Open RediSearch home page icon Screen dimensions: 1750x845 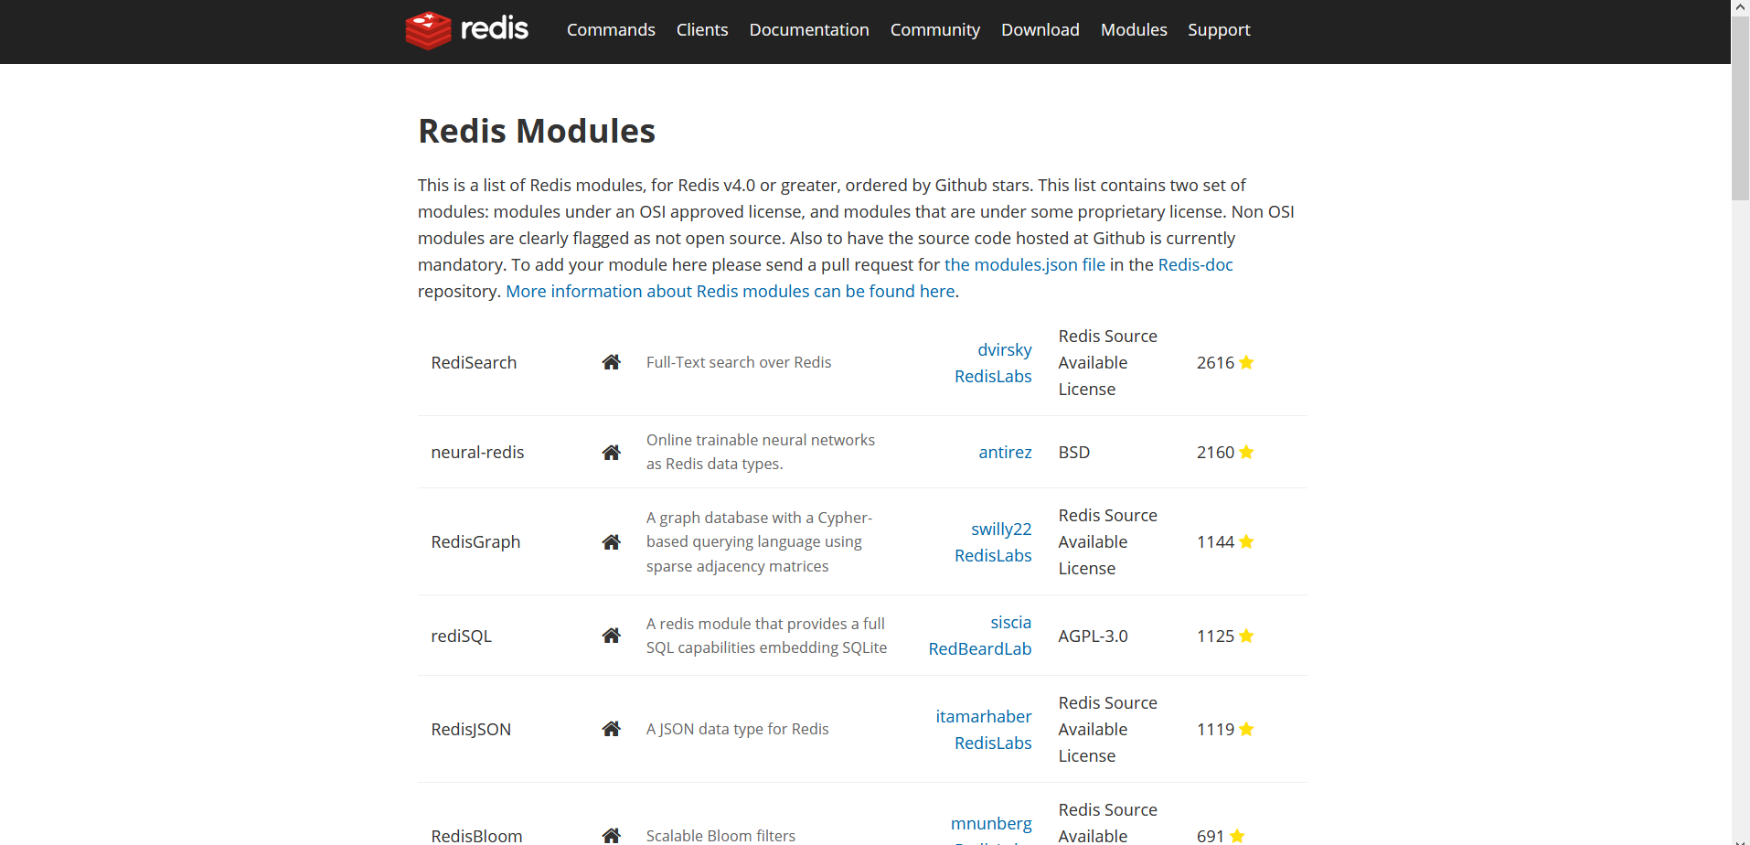point(612,362)
